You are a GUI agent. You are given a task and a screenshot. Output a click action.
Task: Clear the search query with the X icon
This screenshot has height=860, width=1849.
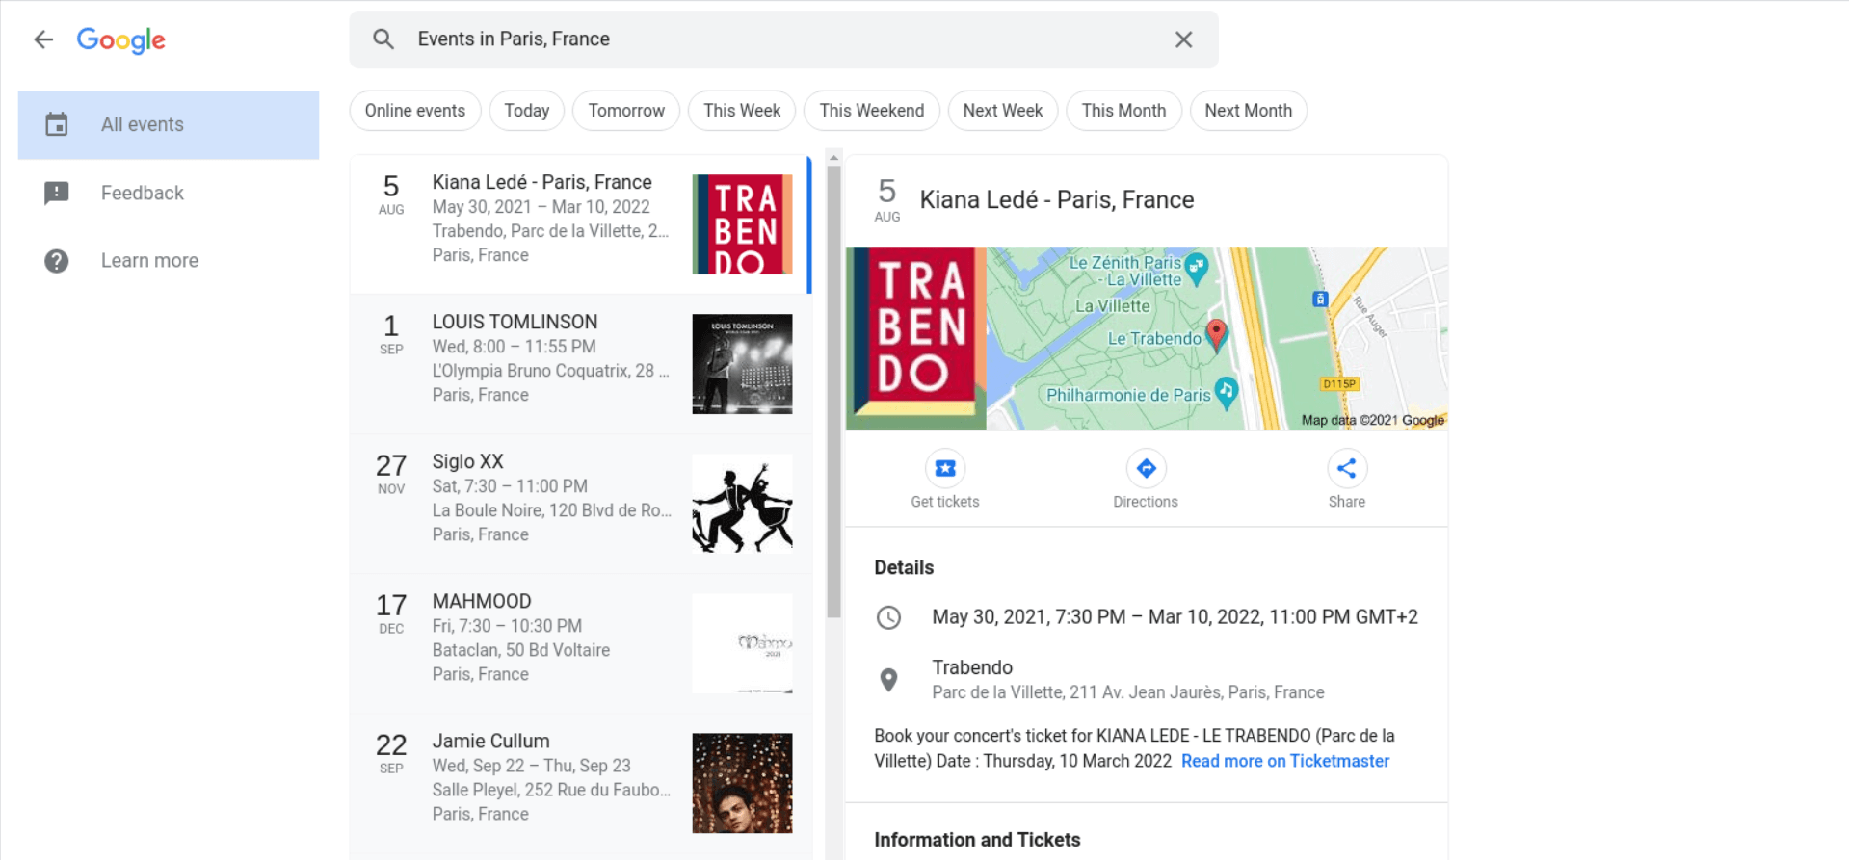tap(1183, 39)
